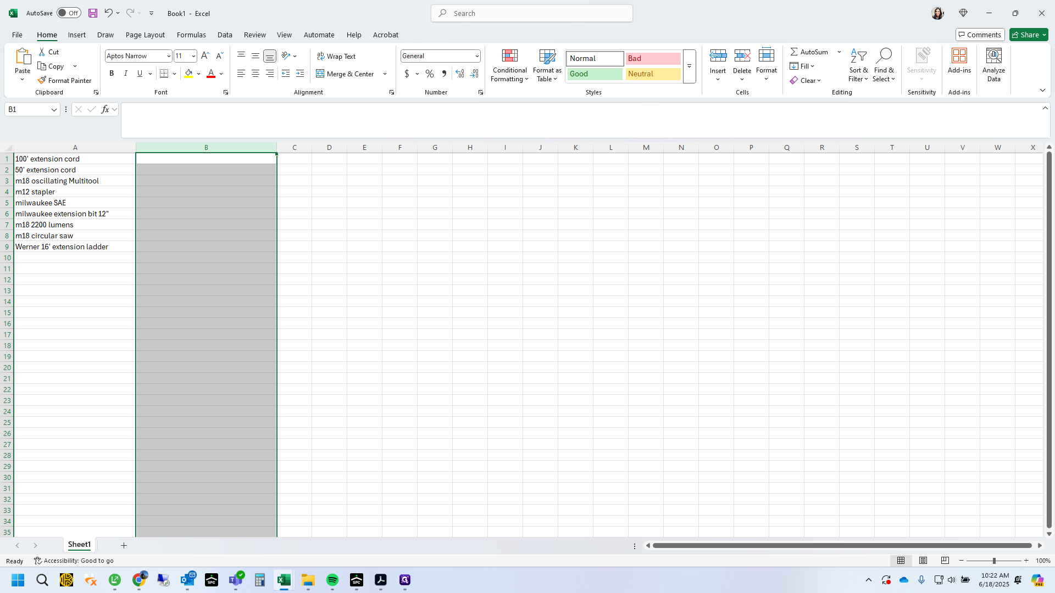1055x593 pixels.
Task: Apply the Bad cell style
Action: coord(653,58)
